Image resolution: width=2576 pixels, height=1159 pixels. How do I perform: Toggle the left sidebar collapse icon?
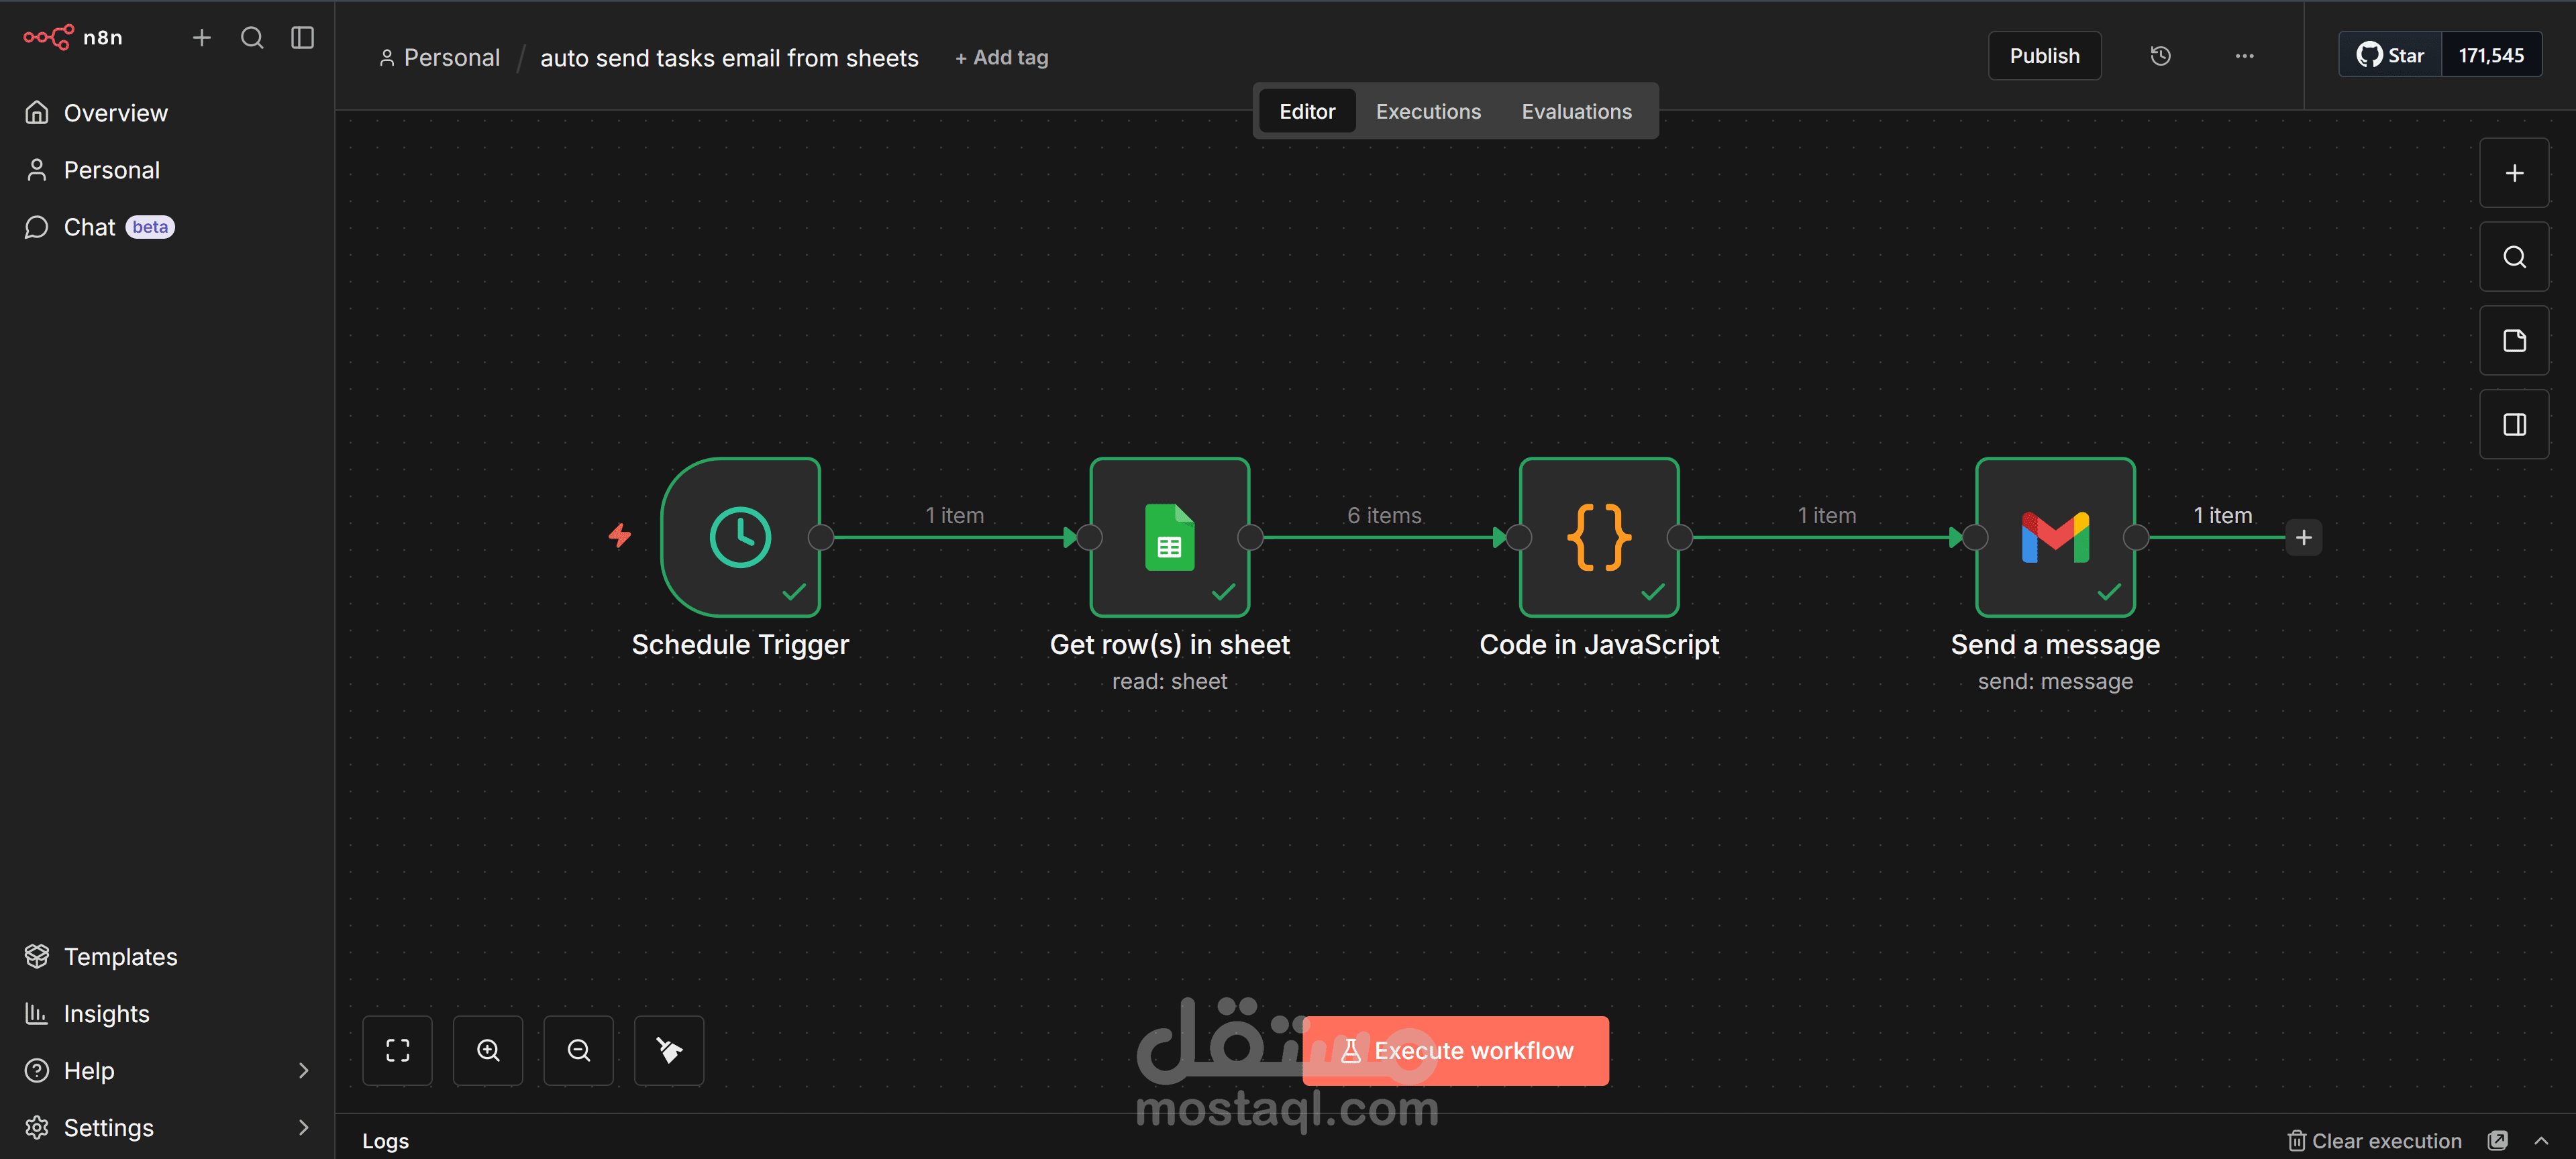coord(302,38)
